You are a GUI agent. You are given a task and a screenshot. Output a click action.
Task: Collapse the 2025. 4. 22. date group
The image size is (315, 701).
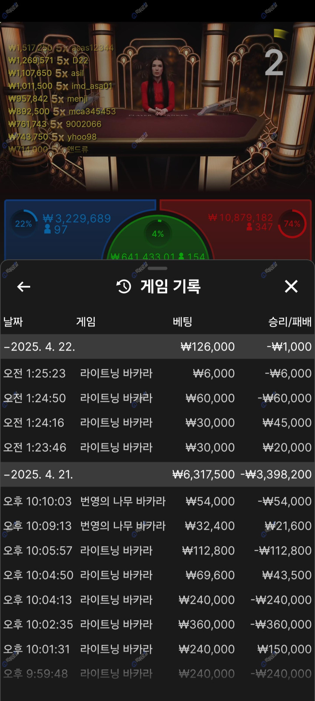click(7, 347)
